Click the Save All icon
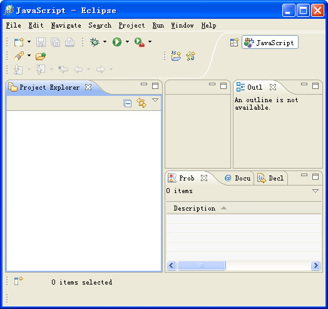The height and width of the screenshot is (309, 328). click(x=56, y=42)
